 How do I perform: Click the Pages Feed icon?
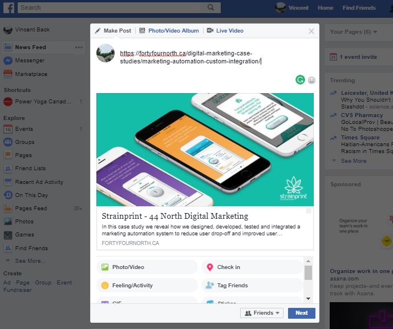(8, 208)
